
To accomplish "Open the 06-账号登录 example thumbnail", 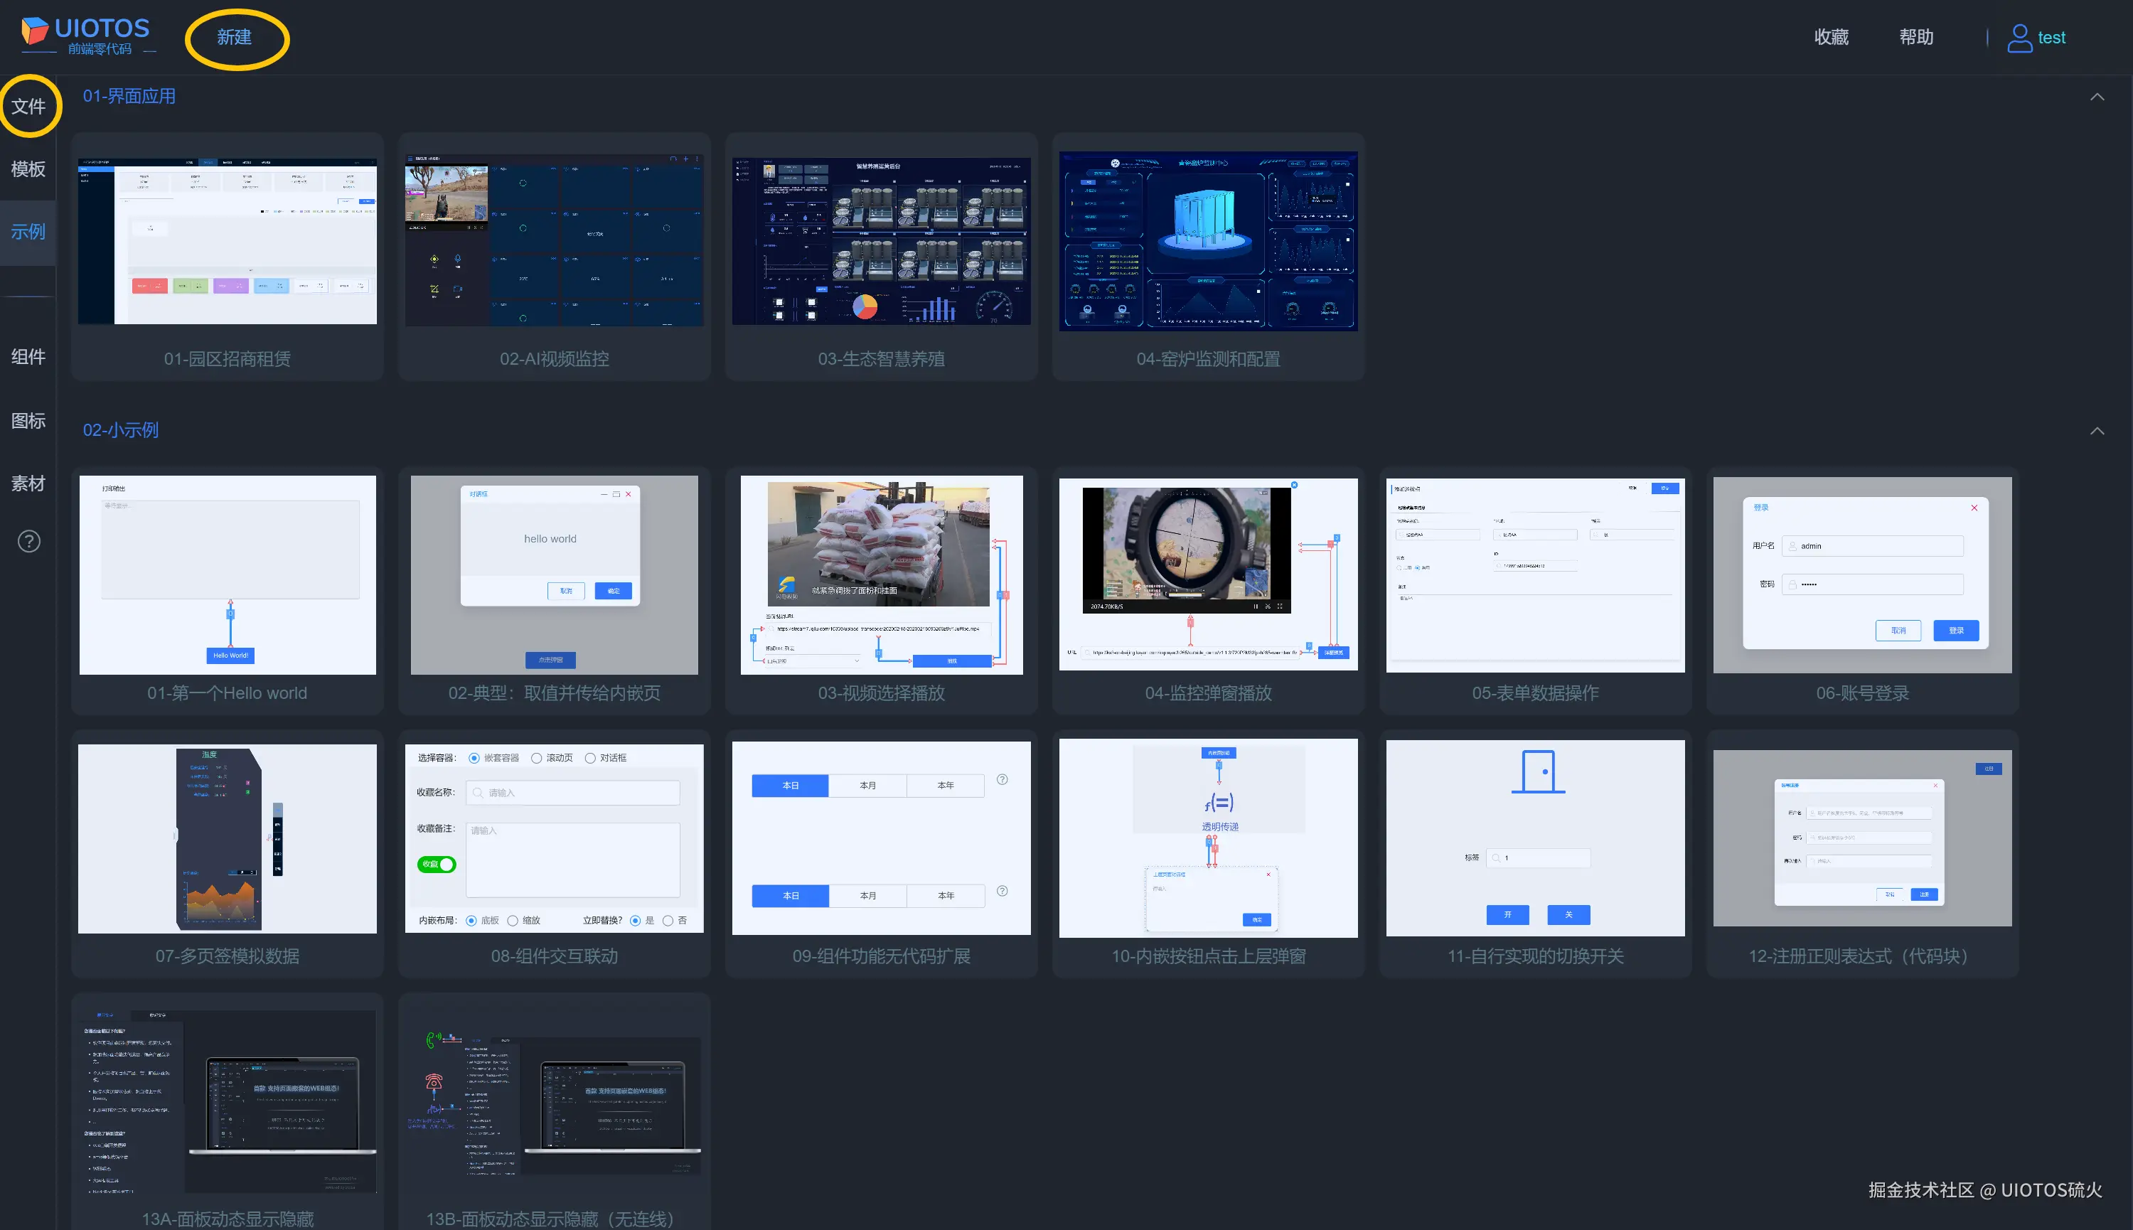I will (x=1862, y=575).
